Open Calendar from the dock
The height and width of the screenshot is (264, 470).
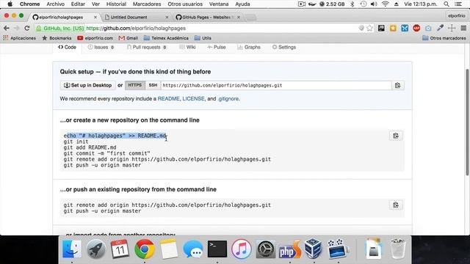(120, 249)
